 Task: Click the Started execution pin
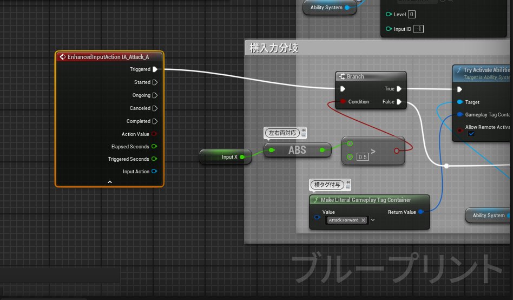155,82
